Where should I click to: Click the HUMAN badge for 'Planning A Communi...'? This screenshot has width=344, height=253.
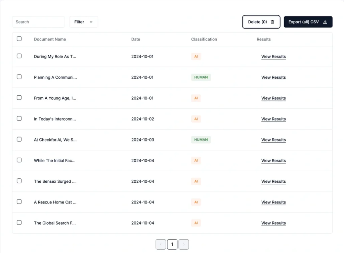pos(201,77)
